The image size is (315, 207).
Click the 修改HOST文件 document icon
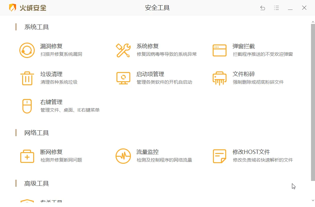[219, 156]
